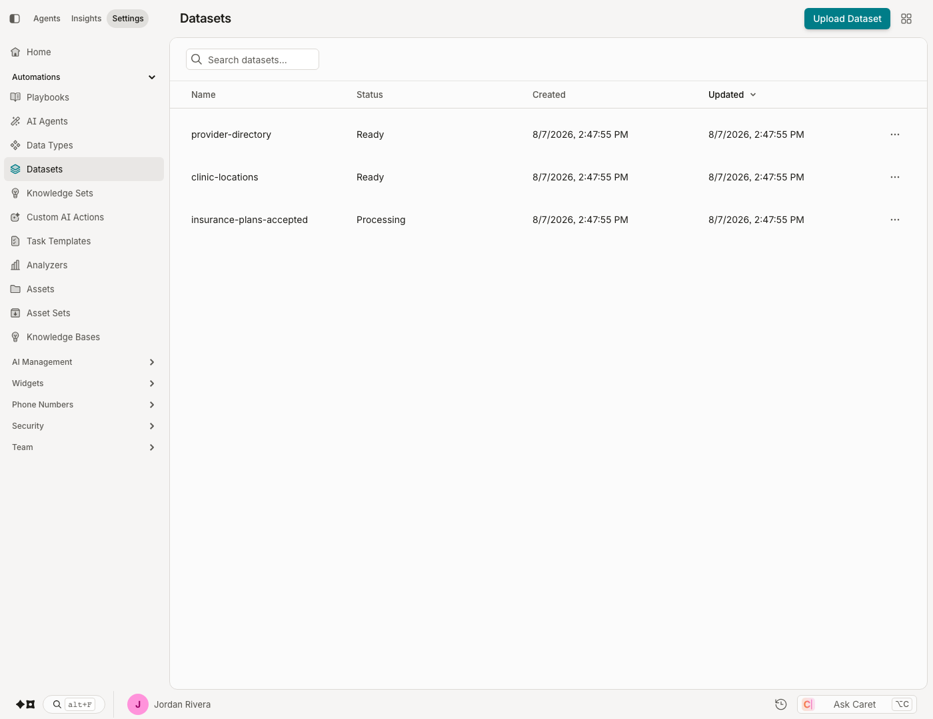Click the Processing status text

381,220
